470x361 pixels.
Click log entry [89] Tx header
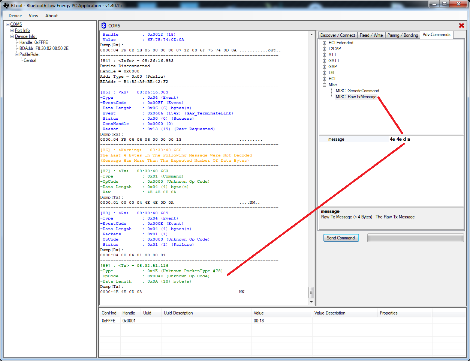point(134,266)
